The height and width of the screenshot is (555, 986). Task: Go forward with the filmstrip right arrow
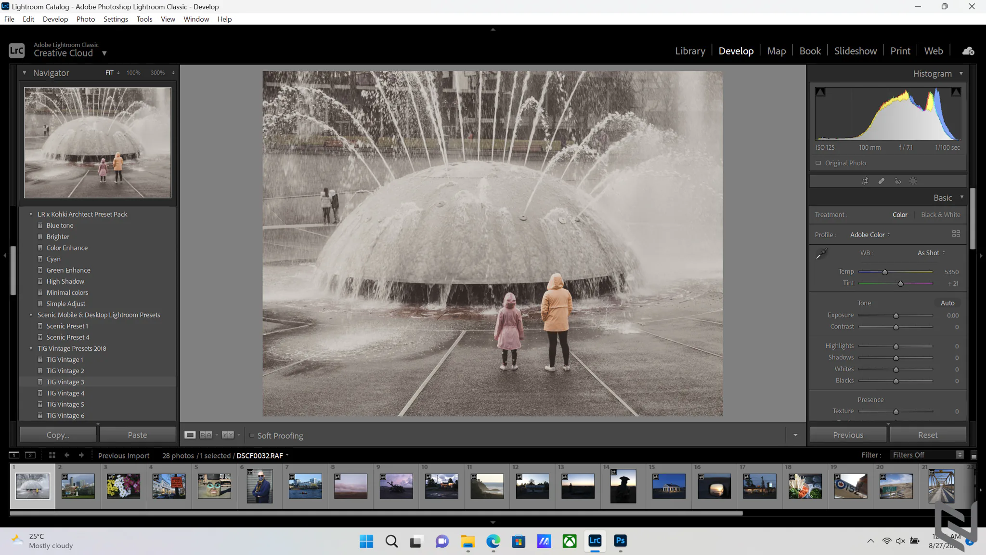point(81,455)
